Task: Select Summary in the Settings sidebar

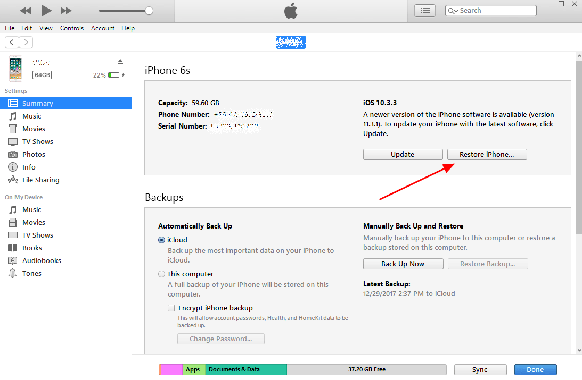Action: tap(65, 103)
